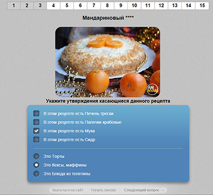Tick the Палочки крабовые checkbox
Image resolution: width=213 pixels, height=195 pixels.
click(x=36, y=122)
